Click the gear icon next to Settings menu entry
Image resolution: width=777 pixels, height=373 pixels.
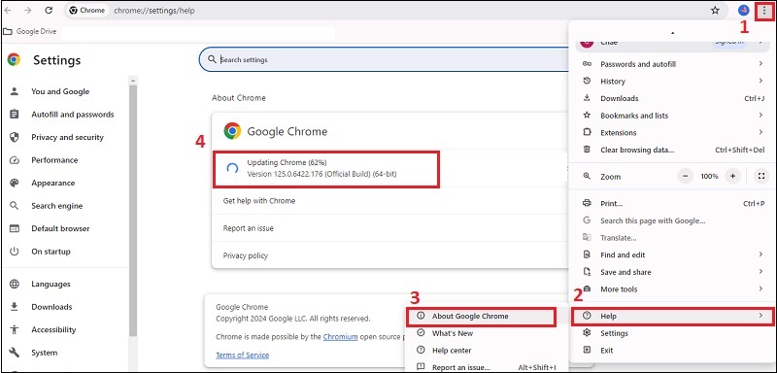[x=588, y=333]
